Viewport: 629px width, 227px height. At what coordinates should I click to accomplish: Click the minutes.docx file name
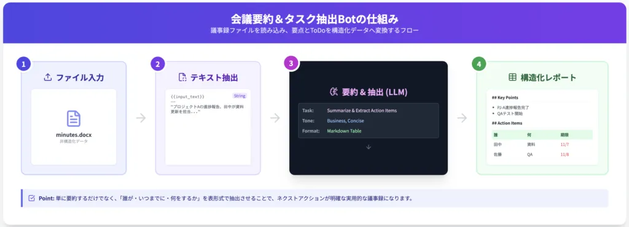tap(74, 135)
